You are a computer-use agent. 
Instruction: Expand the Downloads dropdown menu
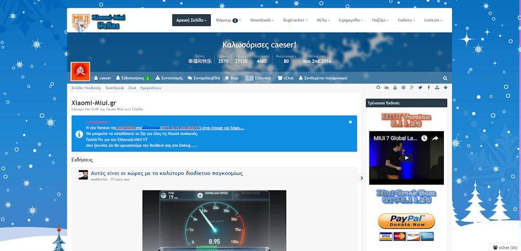[262, 20]
